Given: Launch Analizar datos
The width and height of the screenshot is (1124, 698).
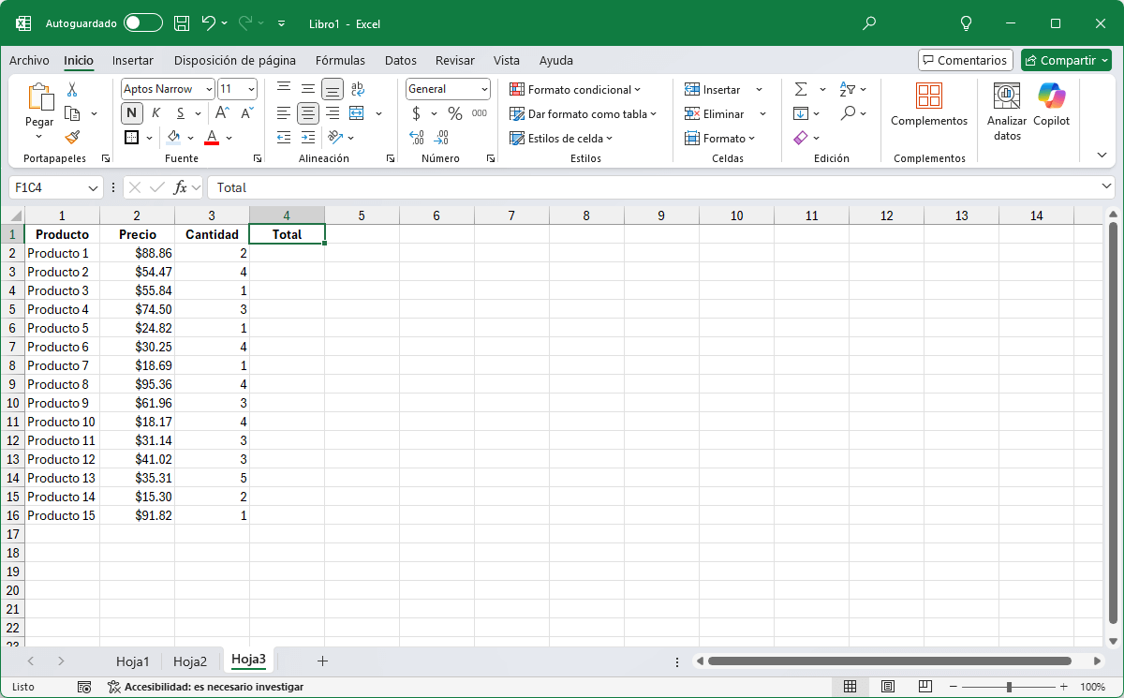Looking at the screenshot, I should coord(1007,111).
